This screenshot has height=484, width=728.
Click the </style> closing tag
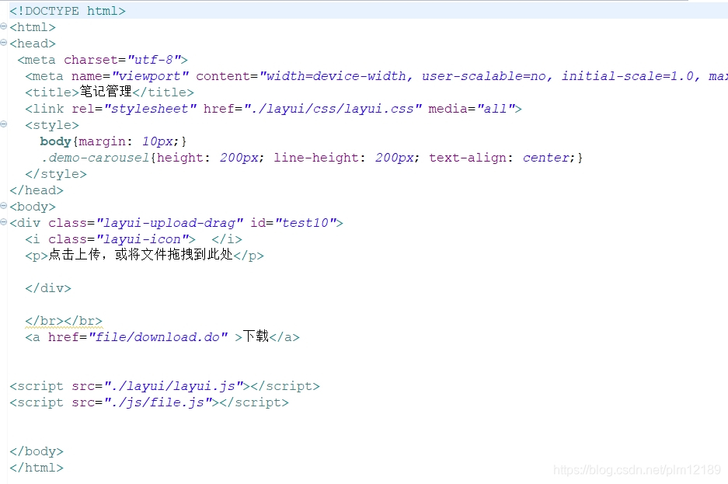tap(56, 174)
